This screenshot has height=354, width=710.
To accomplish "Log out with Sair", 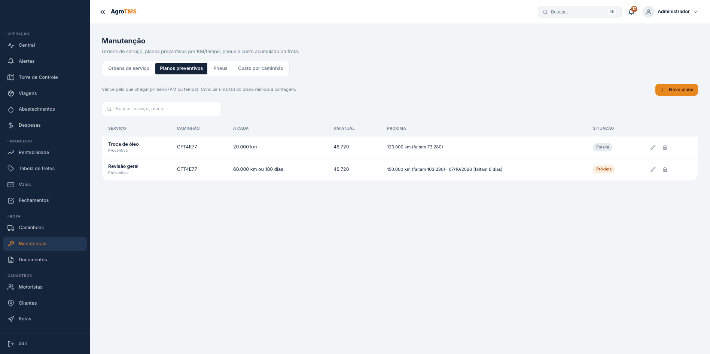I will 45,344.
